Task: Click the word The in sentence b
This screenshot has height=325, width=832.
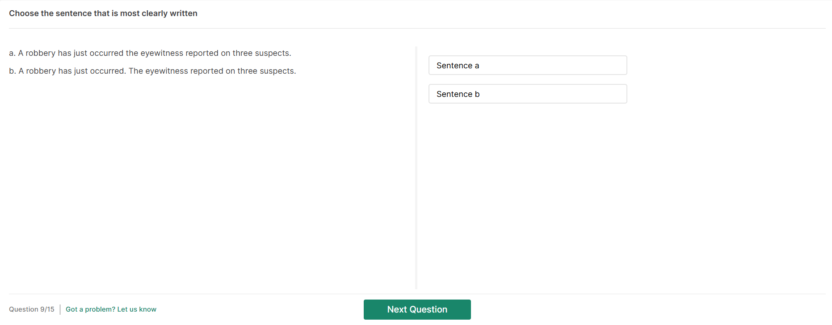Action: click(x=136, y=71)
